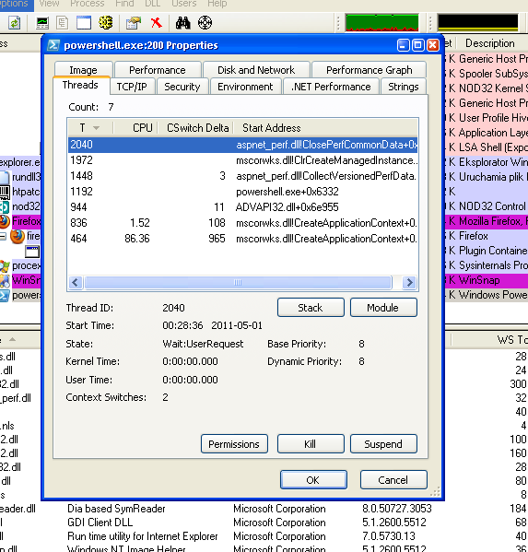Toggle the lower pane window icon

click(84, 23)
